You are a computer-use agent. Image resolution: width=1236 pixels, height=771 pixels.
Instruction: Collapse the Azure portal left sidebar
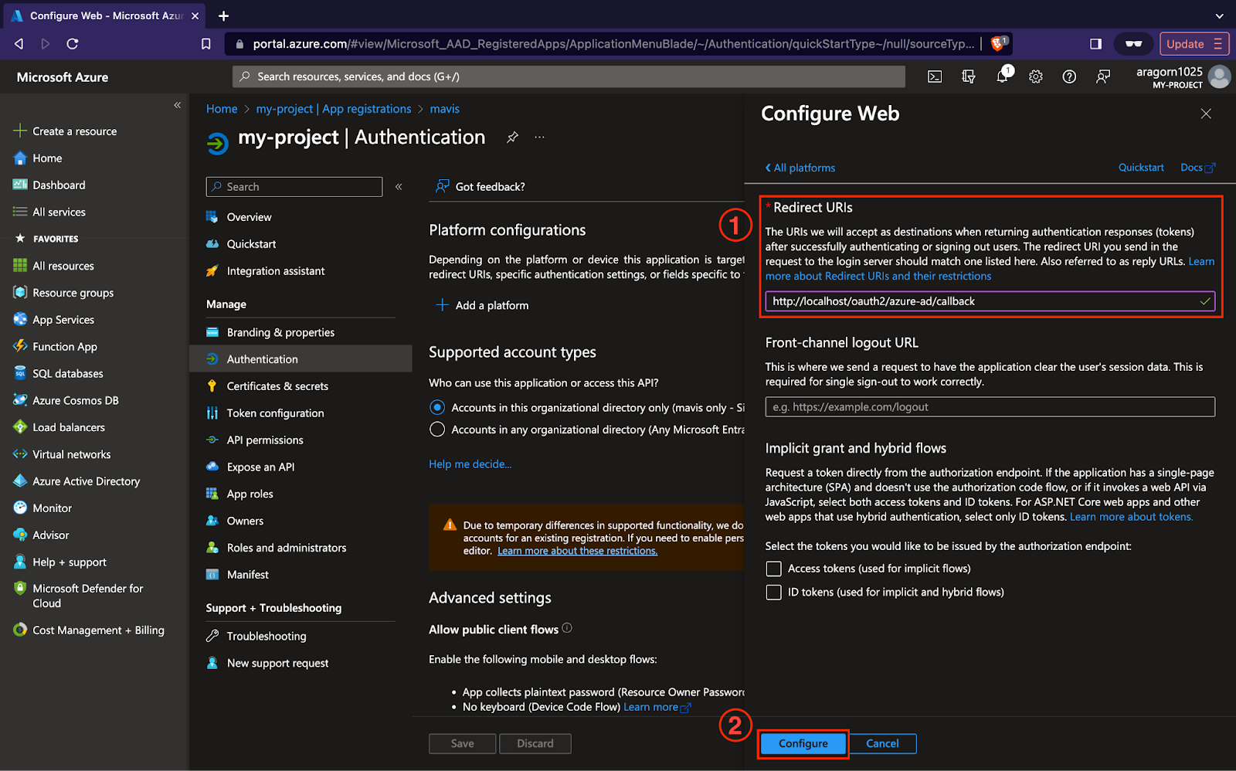(x=177, y=105)
